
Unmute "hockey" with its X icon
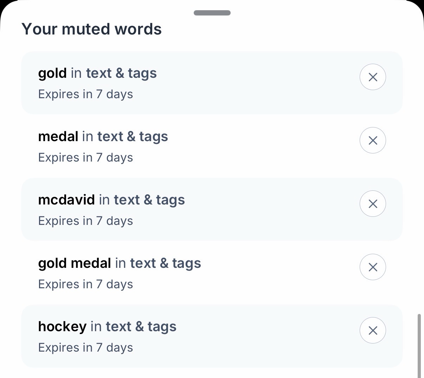(373, 330)
